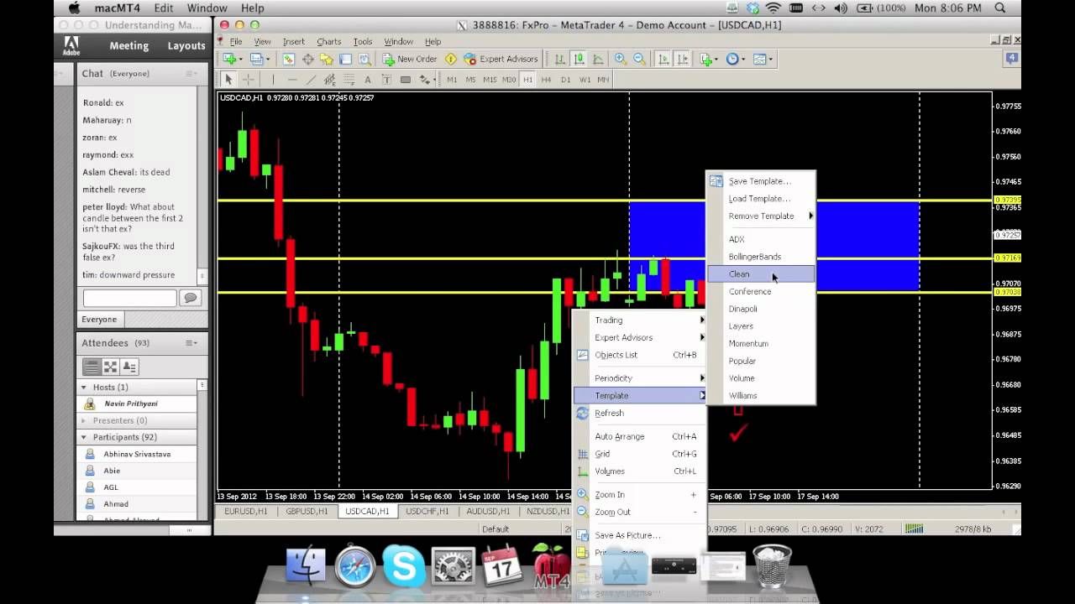1075x604 pixels.
Task: Open Skype from the Dock
Action: click(x=404, y=565)
